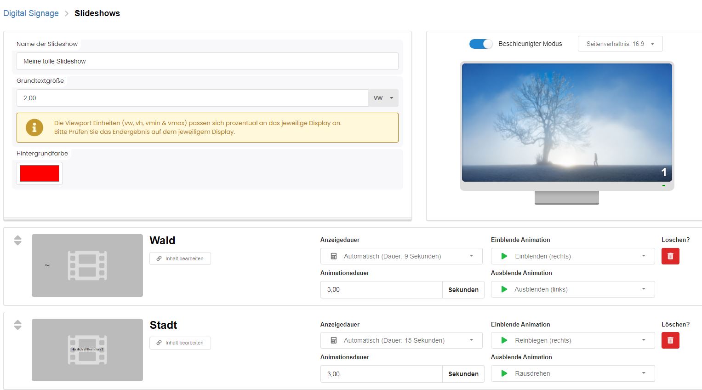Delete the Stadt slide with trash icon
The height and width of the screenshot is (390, 702).
[670, 340]
